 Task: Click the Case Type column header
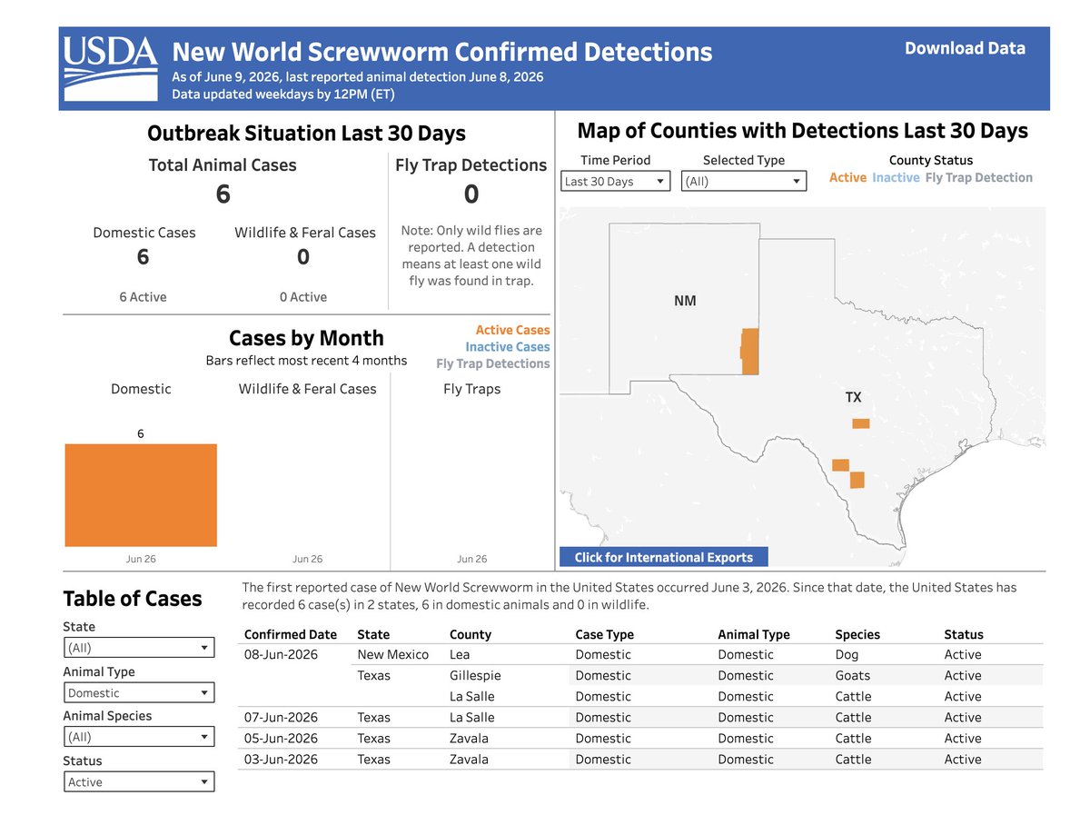605,634
